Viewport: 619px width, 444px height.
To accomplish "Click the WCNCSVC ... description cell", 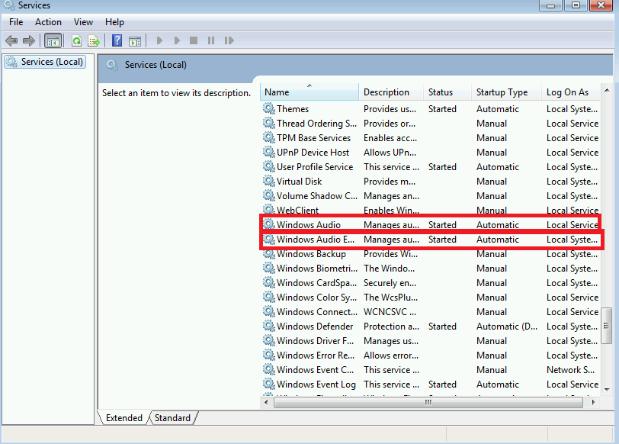I will [390, 312].
